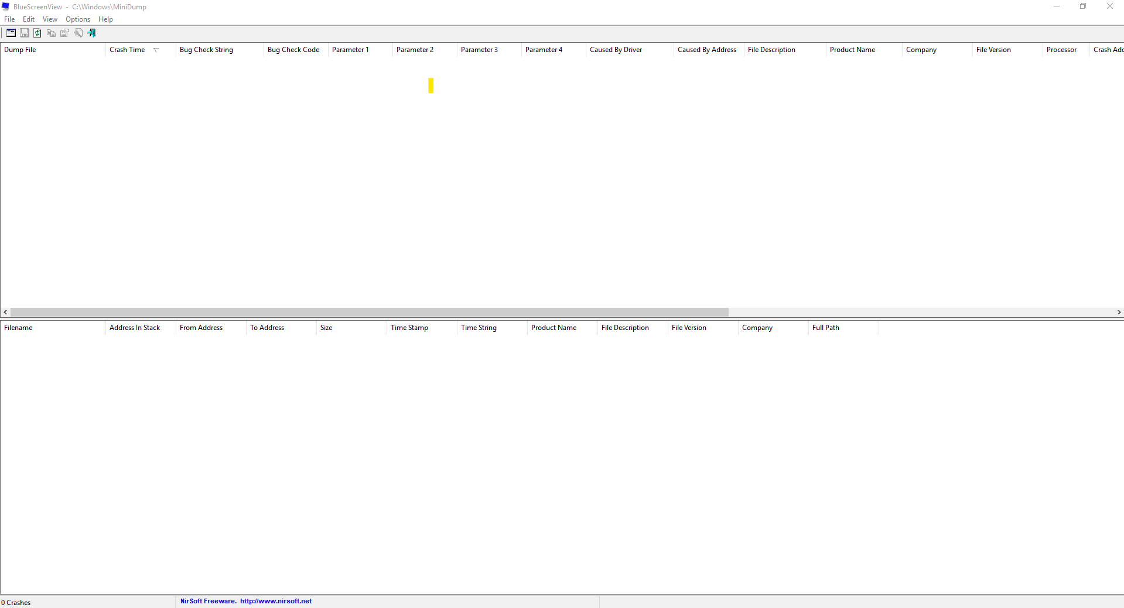
Task: Click the Time Stamp column header
Action: [422, 328]
